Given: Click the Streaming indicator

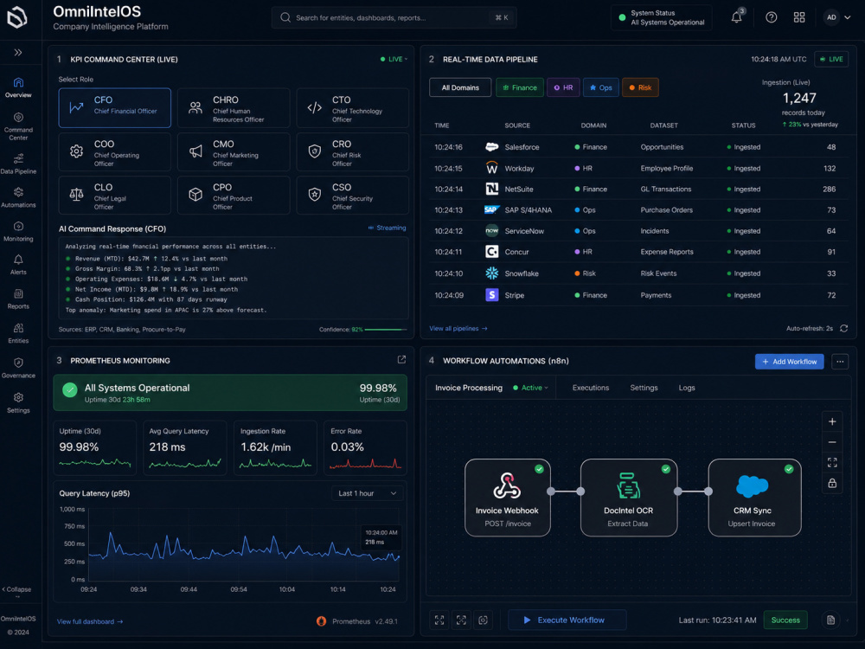Looking at the screenshot, I should coord(387,228).
